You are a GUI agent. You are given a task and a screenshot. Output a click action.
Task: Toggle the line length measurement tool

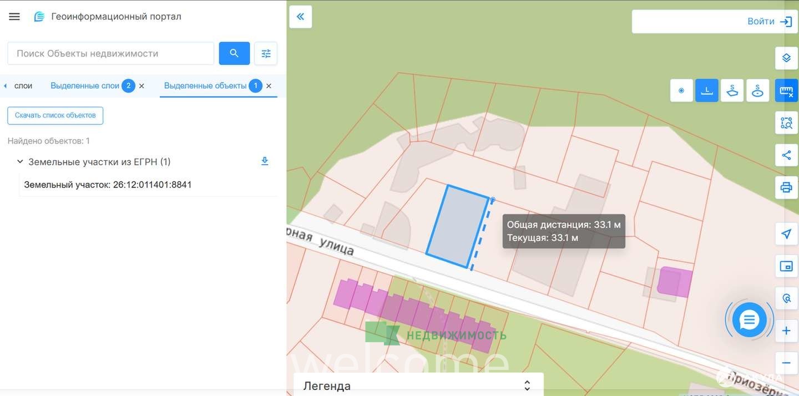pos(706,90)
